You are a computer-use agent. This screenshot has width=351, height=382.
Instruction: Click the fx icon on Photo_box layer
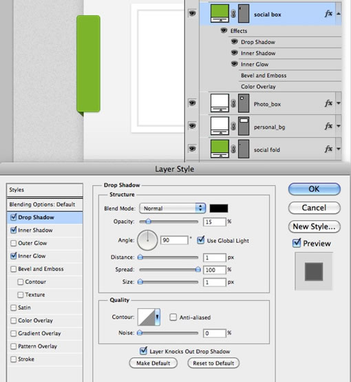(328, 103)
